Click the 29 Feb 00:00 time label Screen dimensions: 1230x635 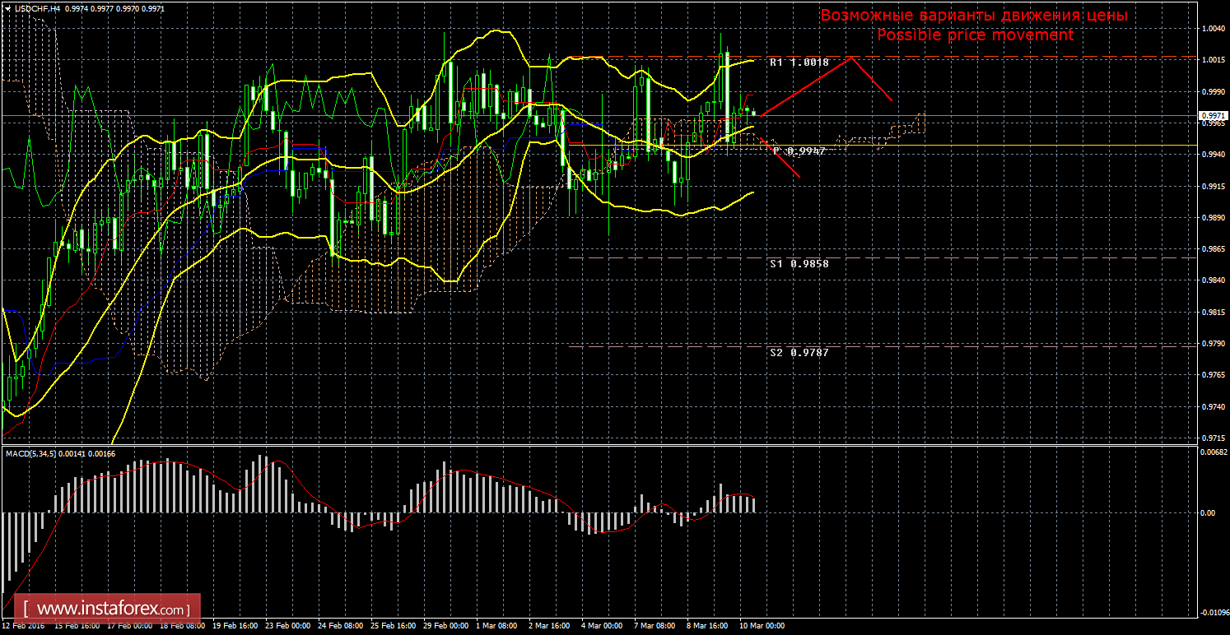(x=446, y=626)
